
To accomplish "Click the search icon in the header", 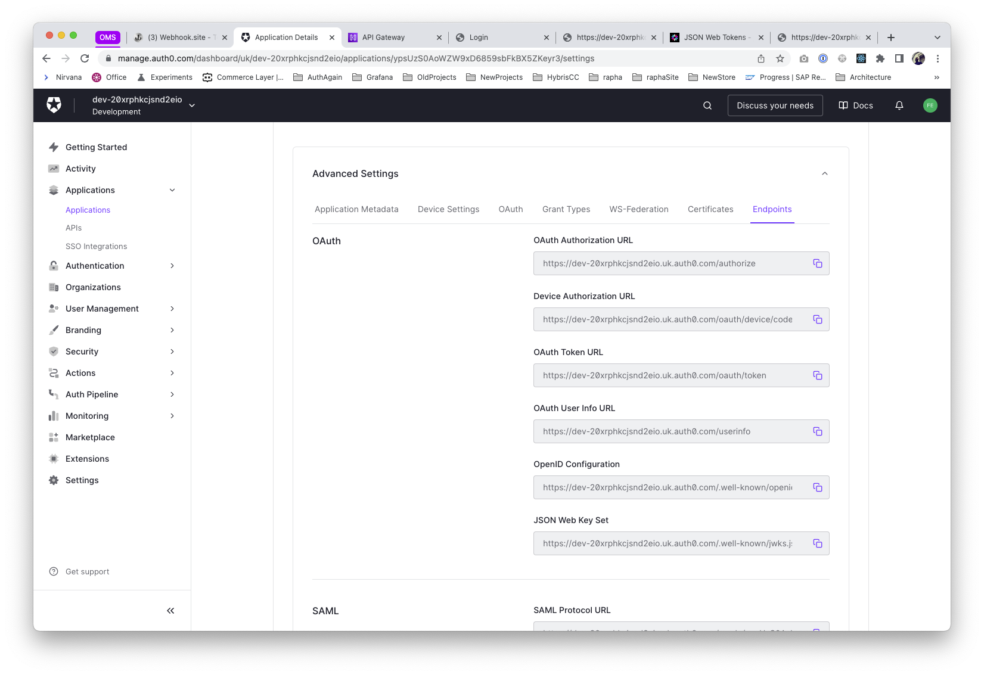I will (707, 105).
